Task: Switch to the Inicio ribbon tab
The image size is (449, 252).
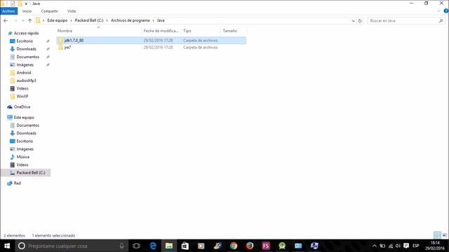Action: click(27, 11)
